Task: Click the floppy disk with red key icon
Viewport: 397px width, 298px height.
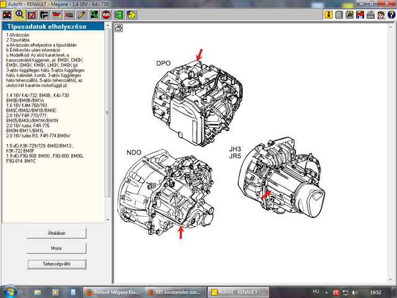Action: [x=360, y=15]
